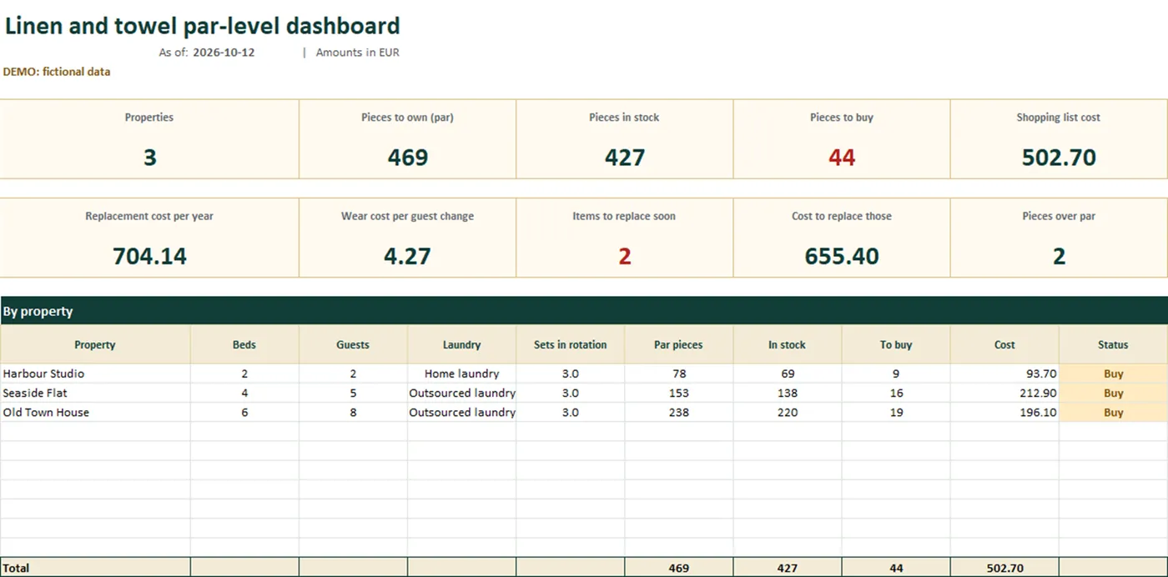1168x577 pixels.
Task: Click Seaside Flat's 'Outsourced laundry' cell
Action: [x=461, y=393]
